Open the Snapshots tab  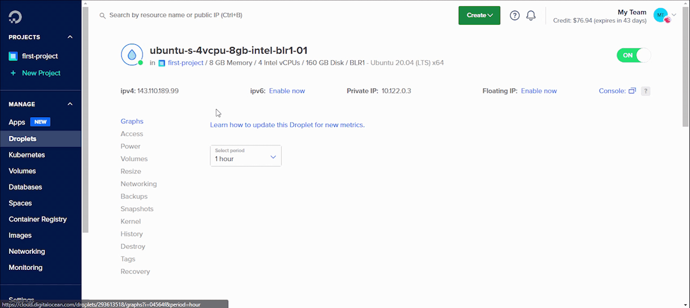[x=137, y=209]
